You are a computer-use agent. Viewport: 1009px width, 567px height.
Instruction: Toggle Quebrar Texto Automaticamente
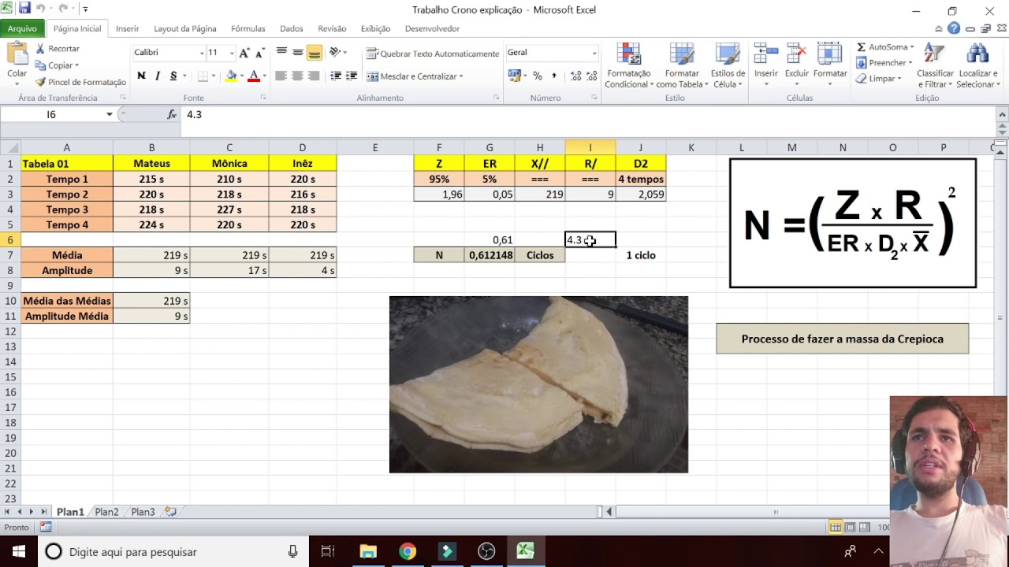click(433, 54)
